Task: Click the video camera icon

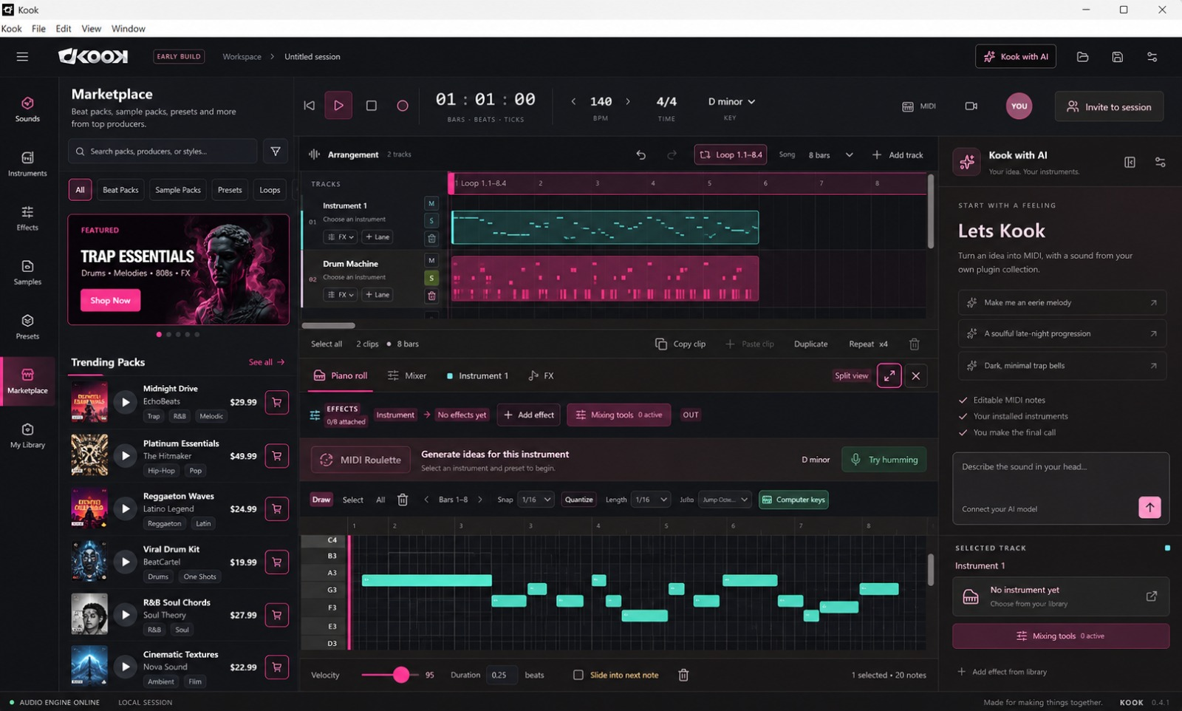Action: click(971, 106)
